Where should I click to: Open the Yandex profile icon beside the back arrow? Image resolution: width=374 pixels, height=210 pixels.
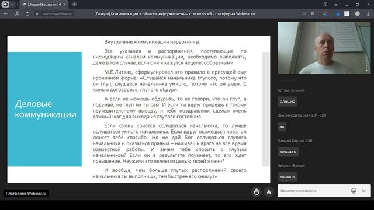(x=17, y=14)
